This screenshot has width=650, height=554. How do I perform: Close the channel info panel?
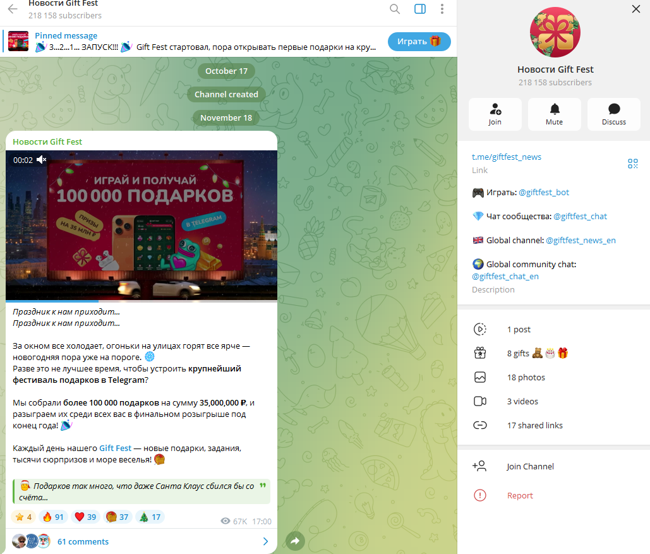636,9
